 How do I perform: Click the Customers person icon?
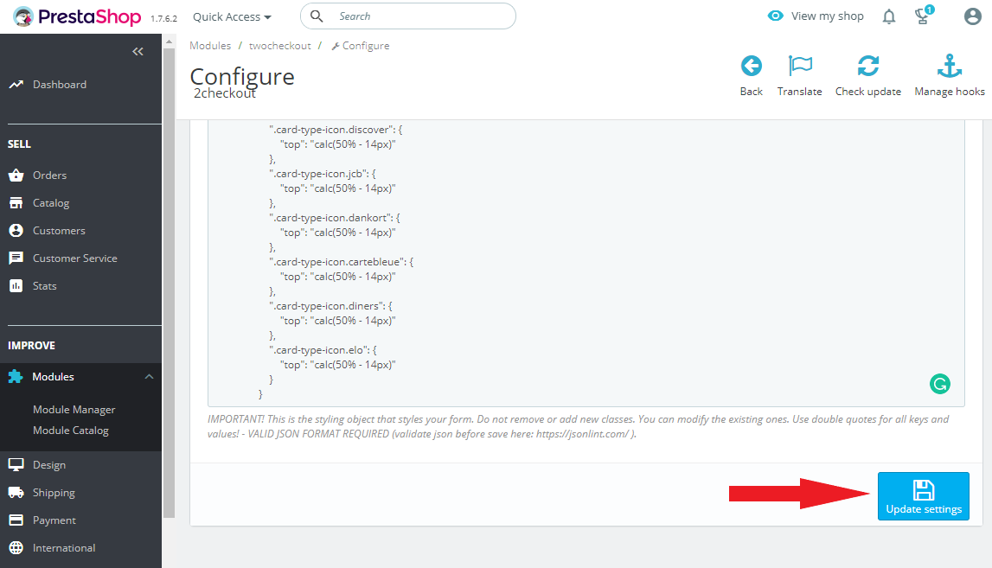click(x=16, y=230)
